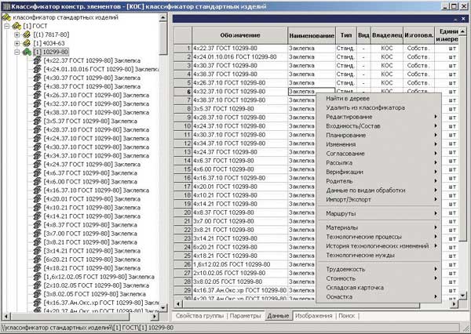Switch to Поиск tab
Image resolution: width=471 pixels, height=334 pixels.
coord(347,316)
